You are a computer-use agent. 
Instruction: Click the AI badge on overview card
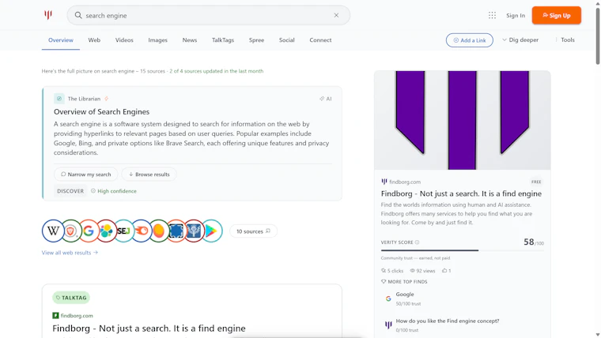click(x=326, y=99)
